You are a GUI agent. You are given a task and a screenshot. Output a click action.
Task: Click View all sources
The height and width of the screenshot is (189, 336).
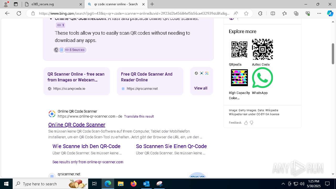(201, 88)
